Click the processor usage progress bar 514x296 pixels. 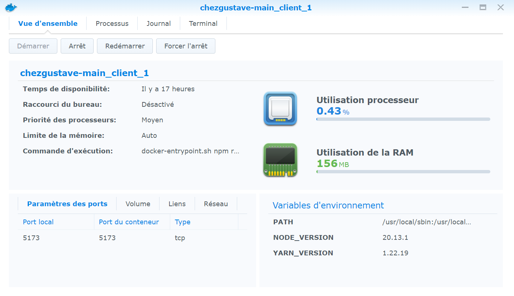pyautogui.click(x=403, y=119)
